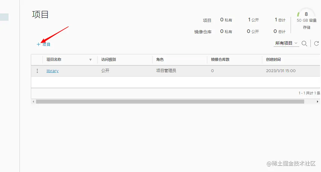This screenshot has height=172, width=321.
Task: Click the horizontal scrollbar left arrow
Action: (33, 102)
